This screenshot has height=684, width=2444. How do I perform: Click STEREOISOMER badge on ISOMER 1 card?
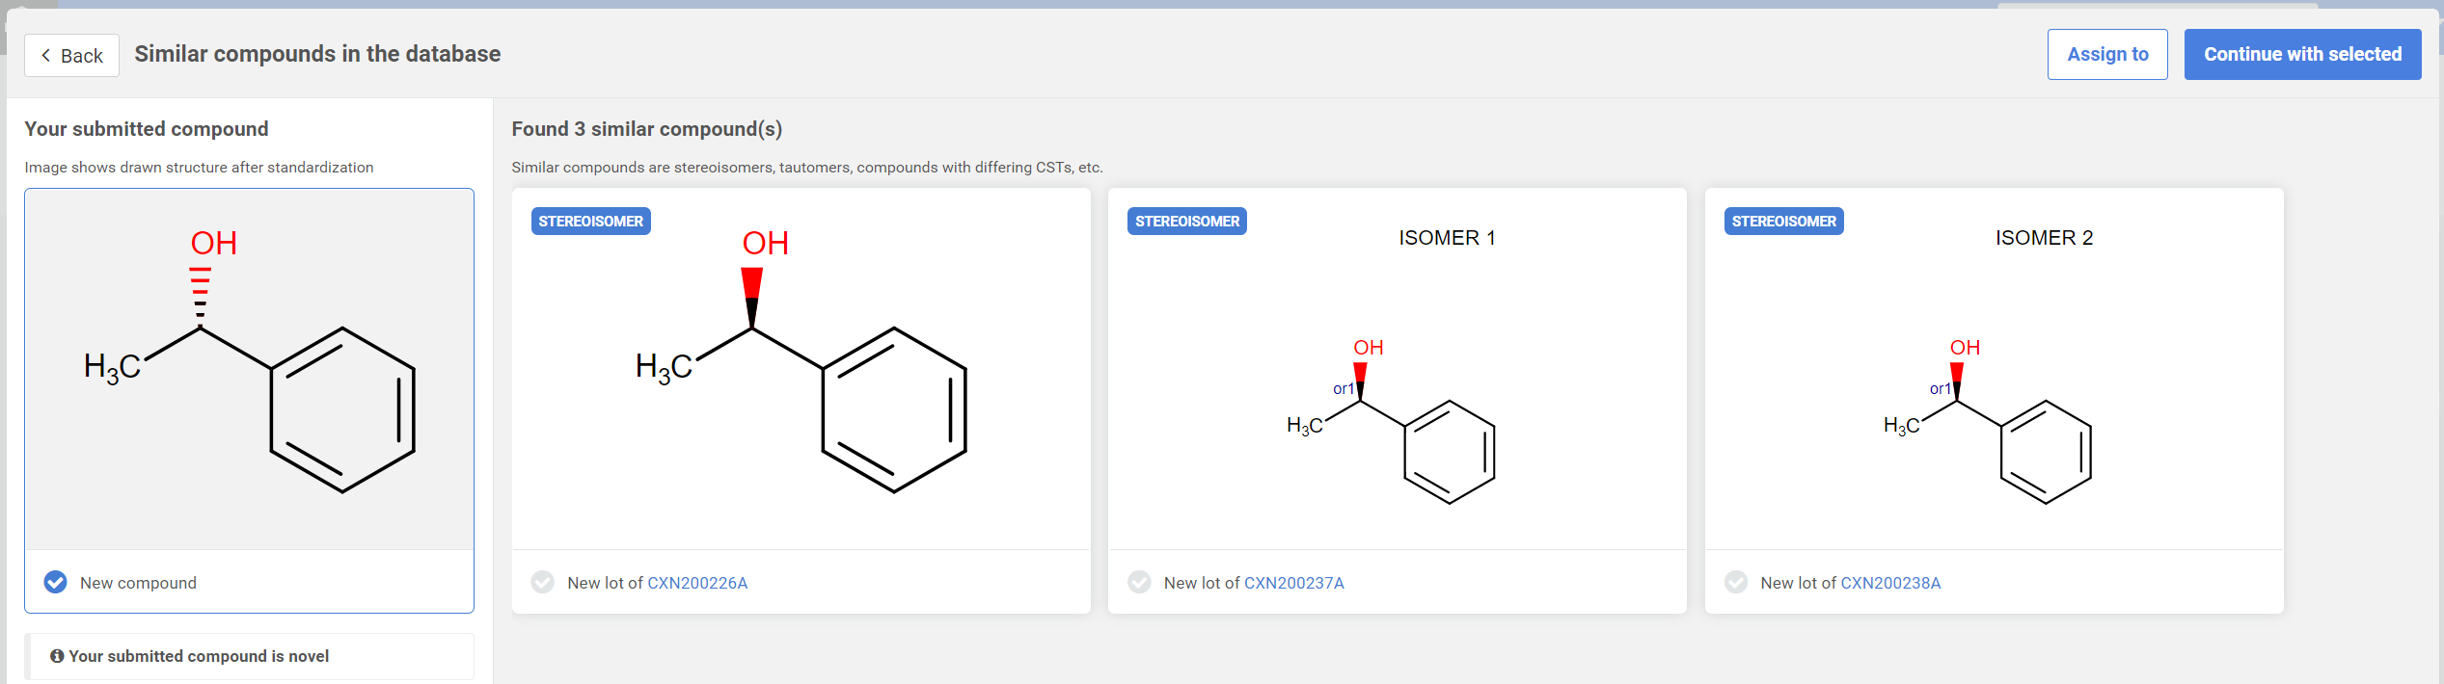(x=1186, y=222)
